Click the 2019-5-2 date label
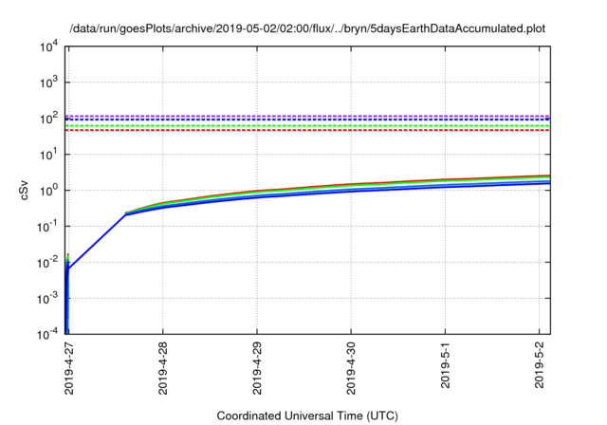Screen dimensions: 607x425 pos(540,364)
